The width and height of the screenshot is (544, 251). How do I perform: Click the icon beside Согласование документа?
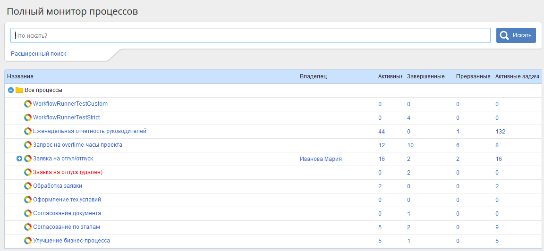27,213
